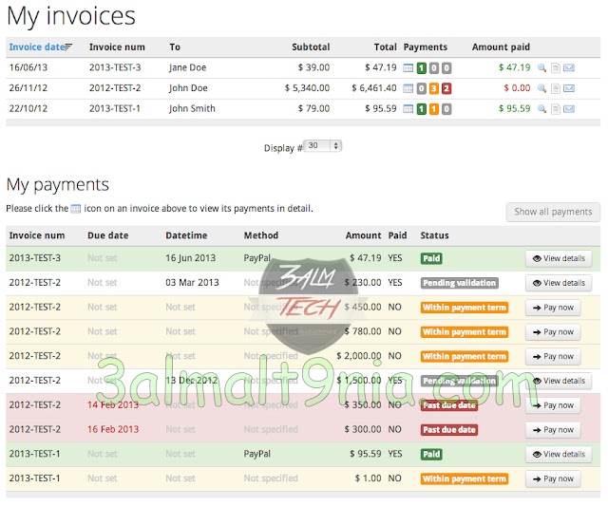The image size is (608, 506).
Task: Click red overdue badge 2 on 2012-TEST-2 row
Action: click(446, 88)
